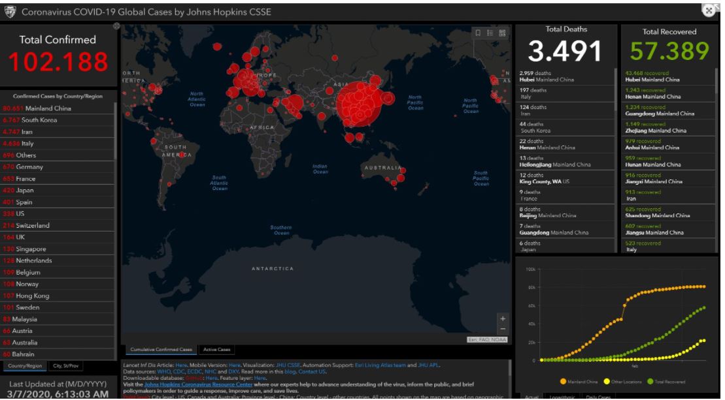
Task: Select Netherlands in confirmed cases list
Action: tap(57, 260)
